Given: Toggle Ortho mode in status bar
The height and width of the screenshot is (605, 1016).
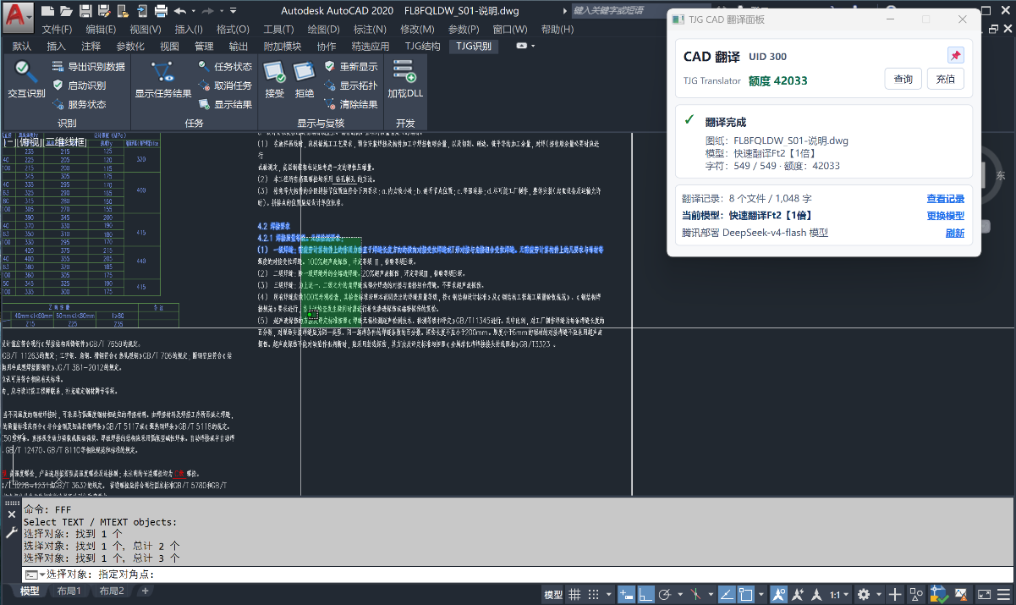Looking at the screenshot, I should pos(646,594).
